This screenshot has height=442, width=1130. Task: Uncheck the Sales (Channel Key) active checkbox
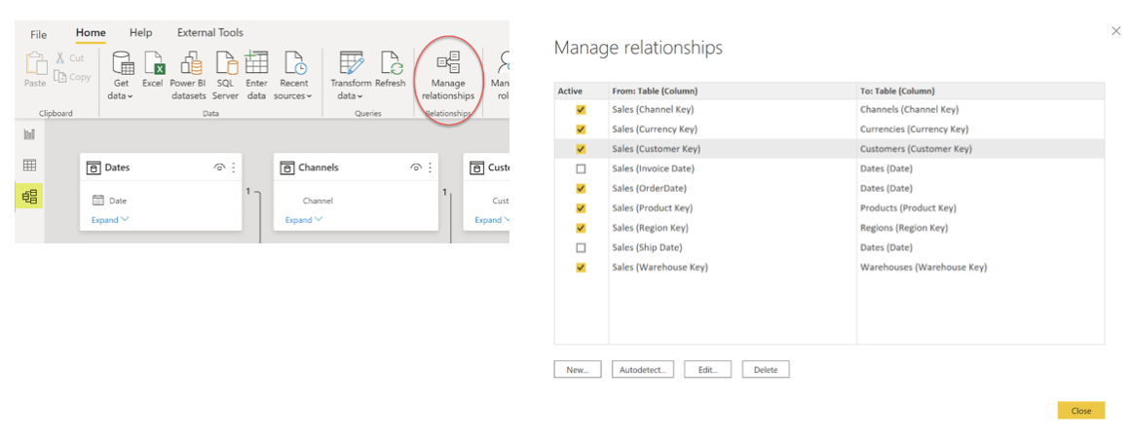coord(582,110)
